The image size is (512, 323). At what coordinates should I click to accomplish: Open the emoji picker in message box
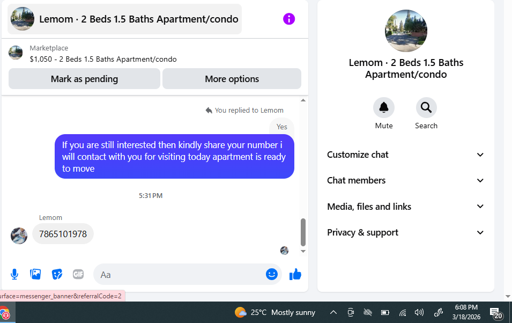point(272,274)
